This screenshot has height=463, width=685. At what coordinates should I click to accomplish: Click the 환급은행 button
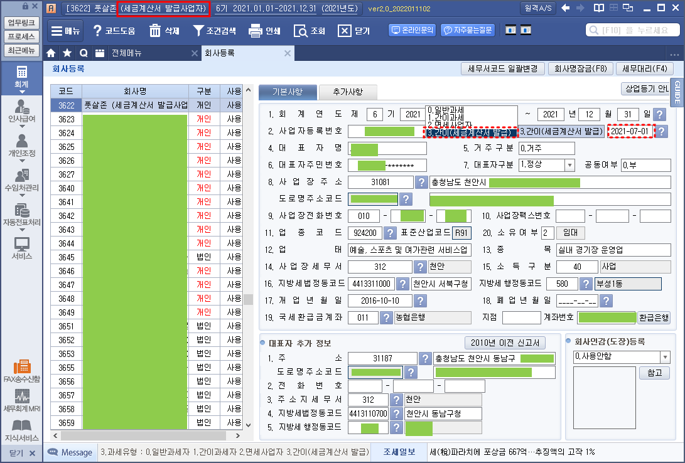[x=654, y=317]
